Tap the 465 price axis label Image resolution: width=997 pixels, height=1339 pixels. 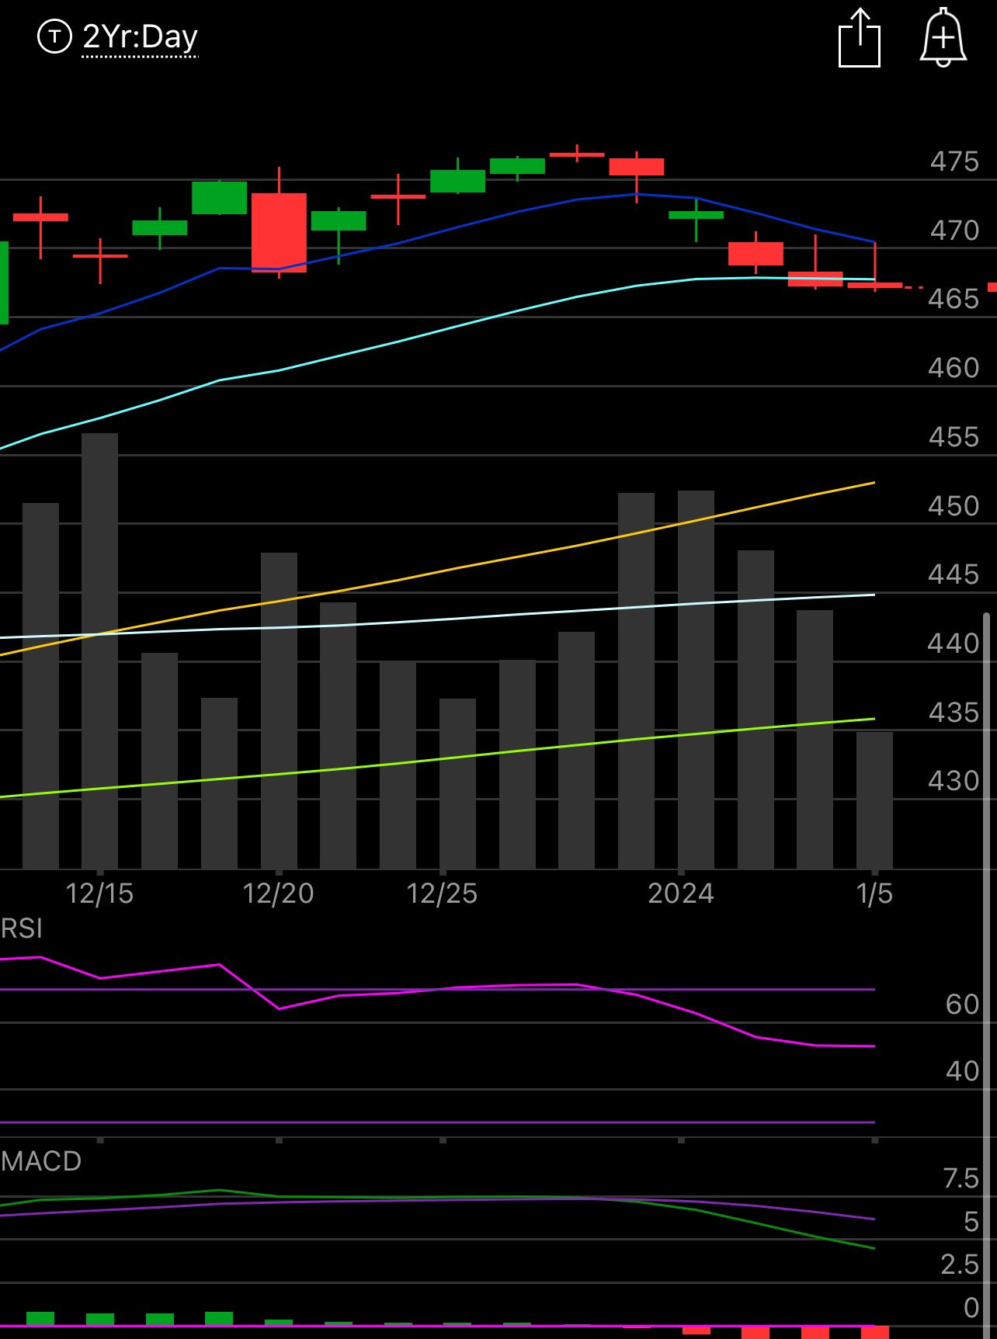pyautogui.click(x=954, y=299)
